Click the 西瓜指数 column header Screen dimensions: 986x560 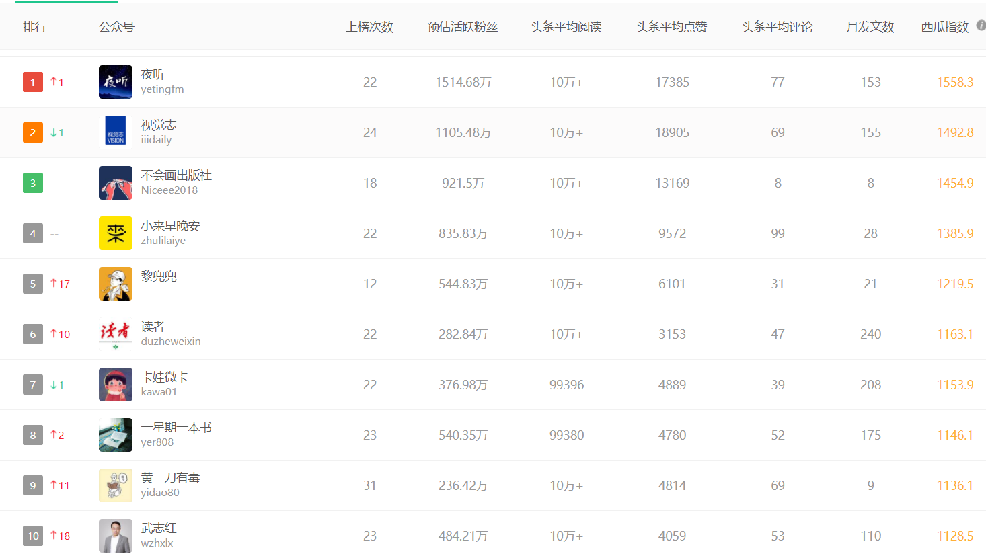945,27
